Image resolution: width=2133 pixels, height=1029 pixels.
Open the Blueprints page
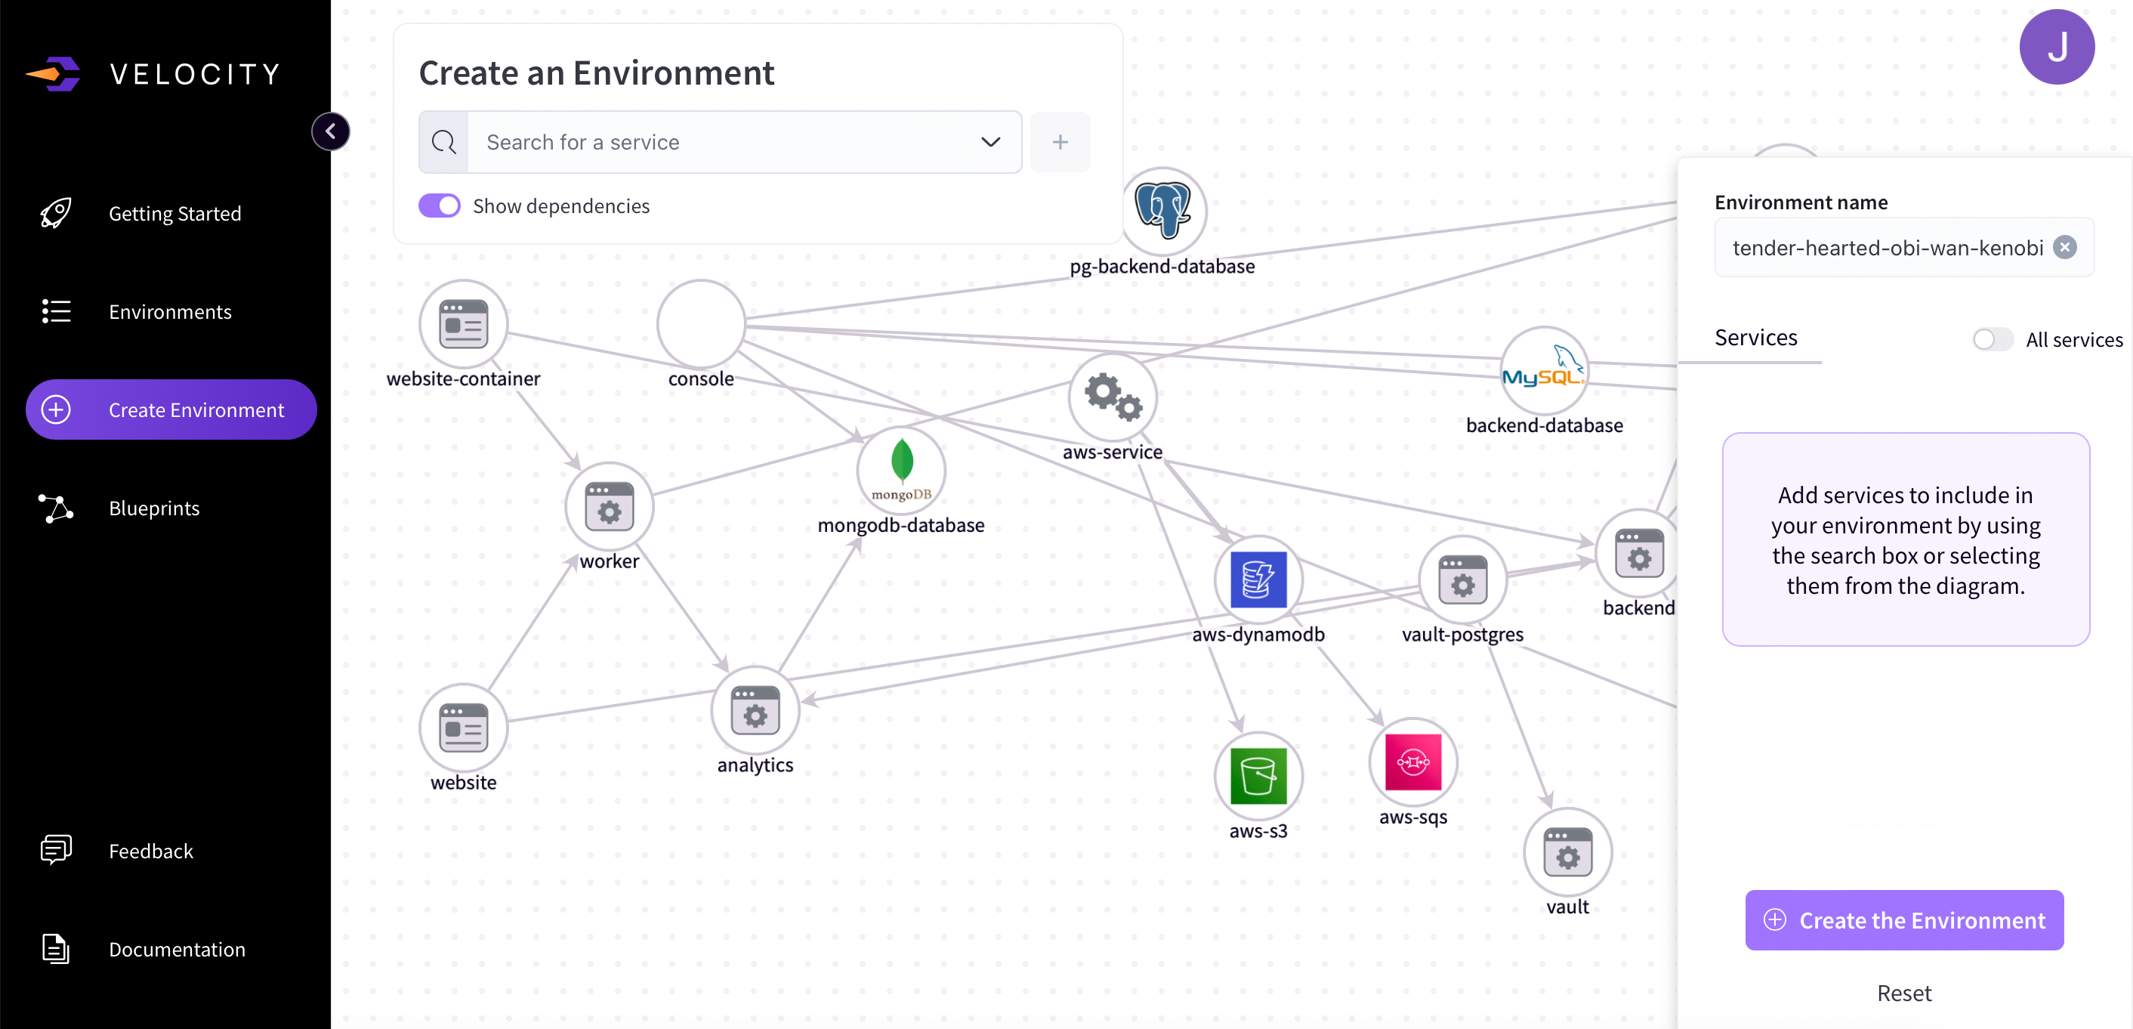(171, 508)
